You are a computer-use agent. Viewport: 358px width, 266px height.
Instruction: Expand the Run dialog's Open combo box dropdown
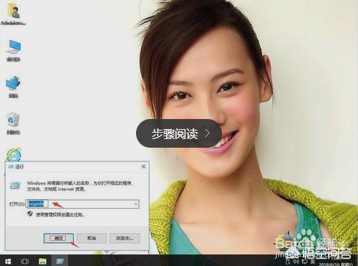135,204
